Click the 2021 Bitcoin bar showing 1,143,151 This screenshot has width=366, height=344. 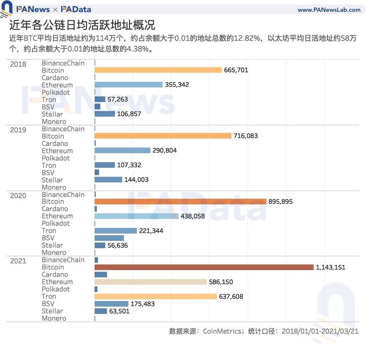202,267
